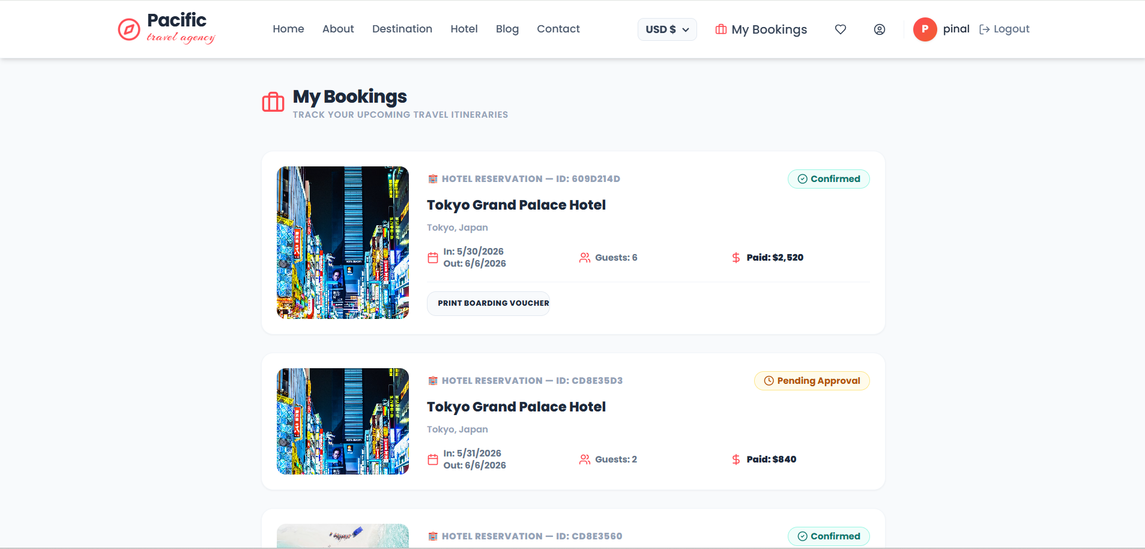Click 'Pending Approval' status label
The width and height of the screenshot is (1145, 549).
point(818,381)
